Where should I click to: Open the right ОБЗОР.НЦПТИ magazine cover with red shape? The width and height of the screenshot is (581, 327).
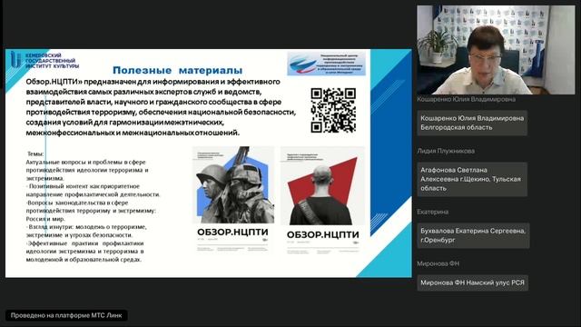click(322, 201)
